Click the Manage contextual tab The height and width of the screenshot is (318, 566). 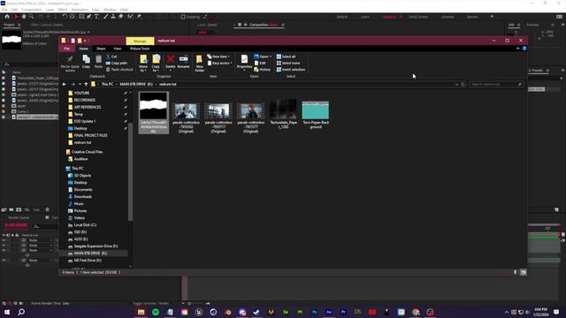tap(140, 42)
